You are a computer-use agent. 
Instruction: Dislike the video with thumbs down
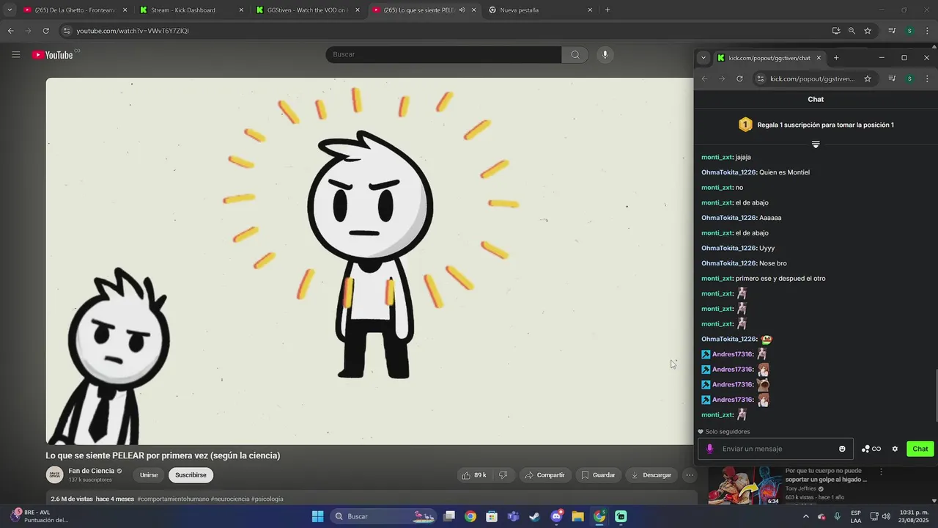(503, 475)
